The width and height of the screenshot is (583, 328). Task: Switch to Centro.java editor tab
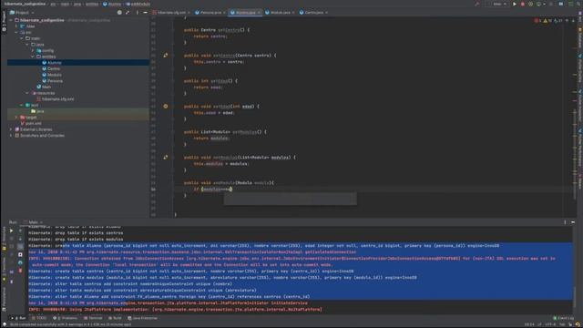(x=313, y=12)
